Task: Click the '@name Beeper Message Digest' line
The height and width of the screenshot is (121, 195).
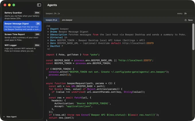Action: click(68, 32)
